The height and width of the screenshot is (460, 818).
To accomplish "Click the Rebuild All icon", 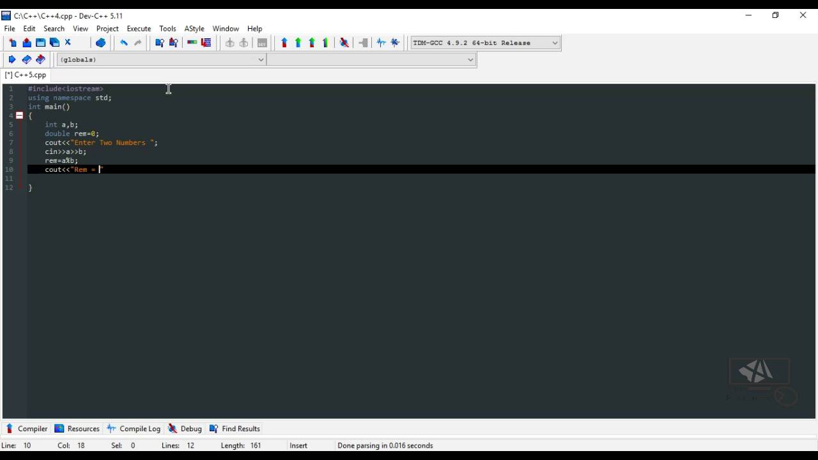I will (x=326, y=43).
